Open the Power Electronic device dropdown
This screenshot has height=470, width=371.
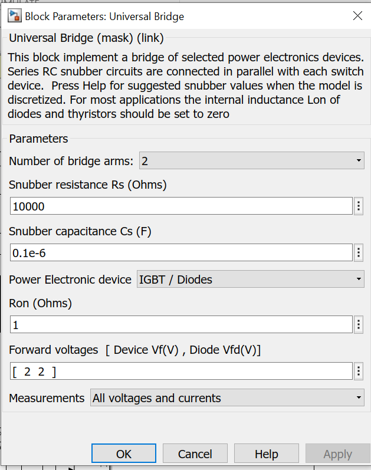pos(251,280)
